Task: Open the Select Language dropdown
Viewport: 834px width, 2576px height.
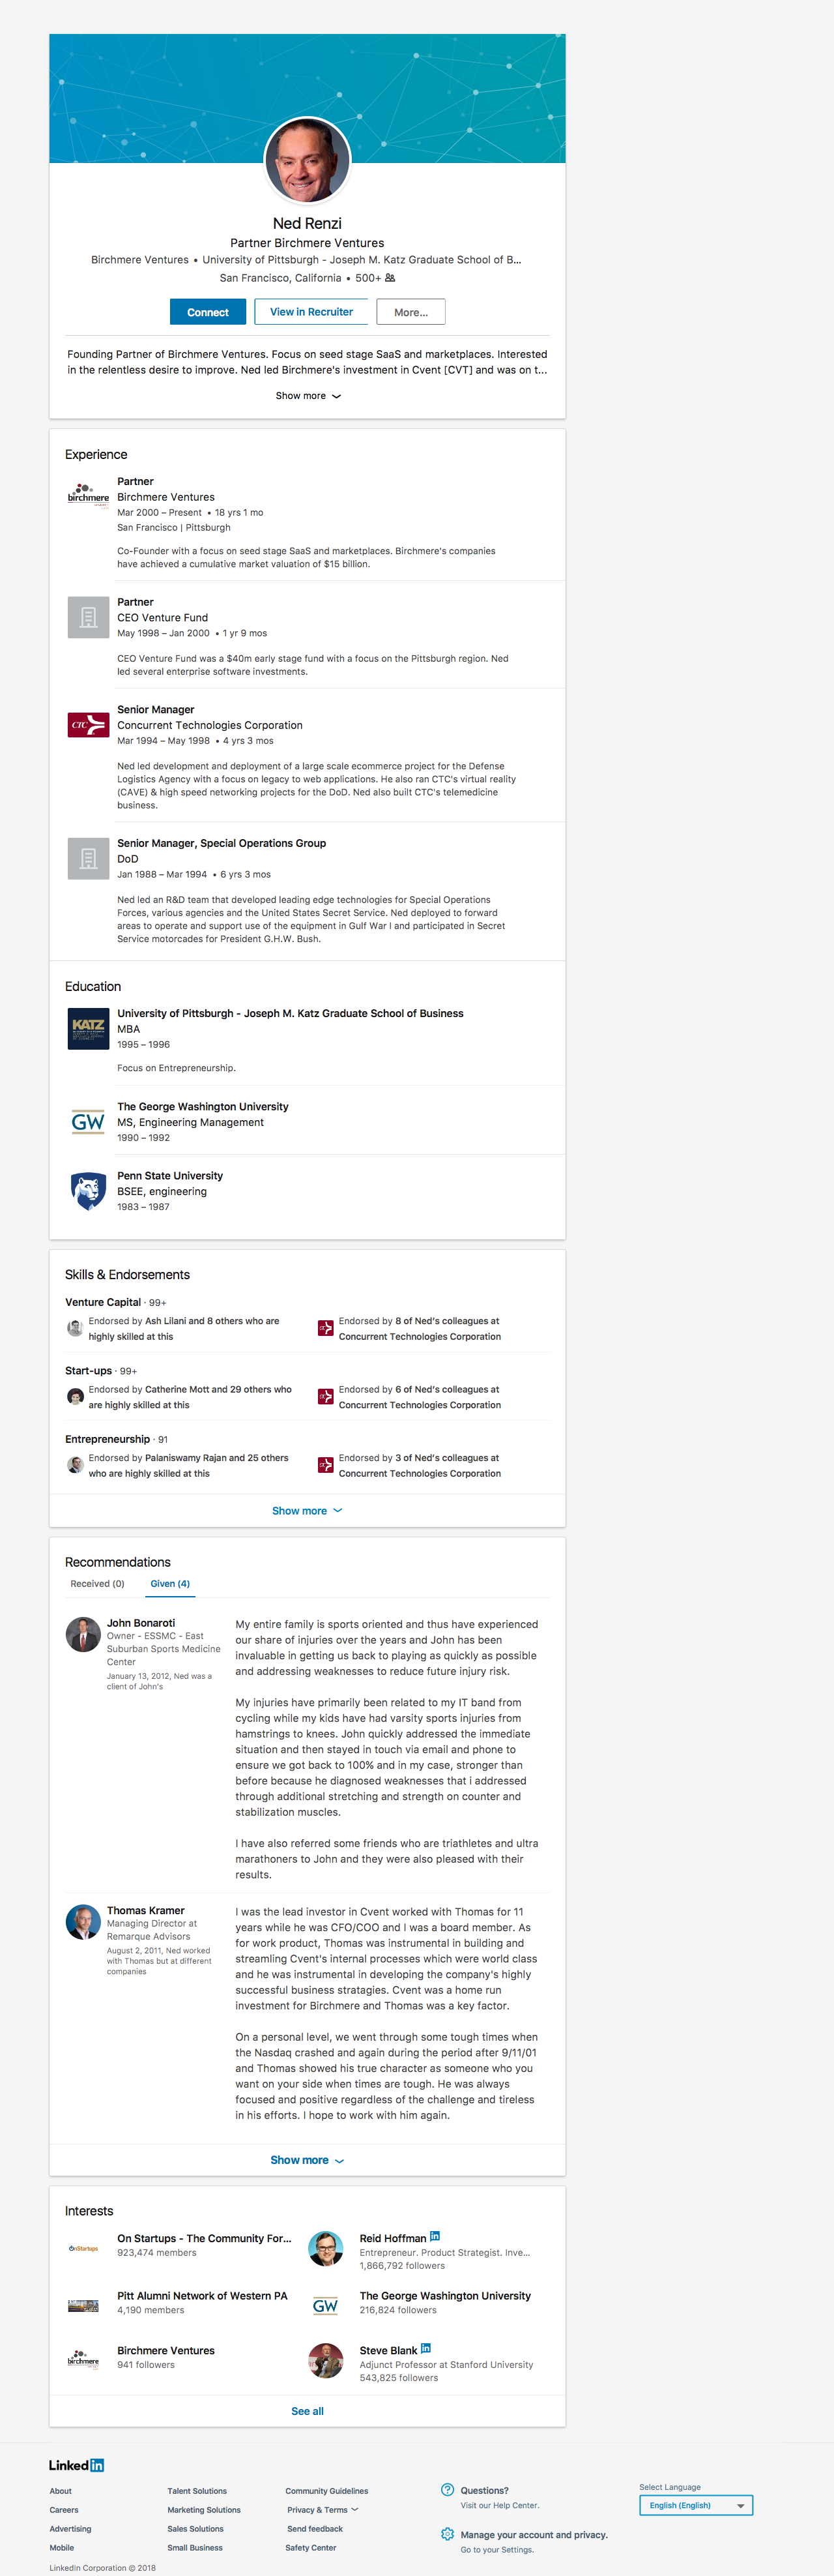Action: 695,2505
